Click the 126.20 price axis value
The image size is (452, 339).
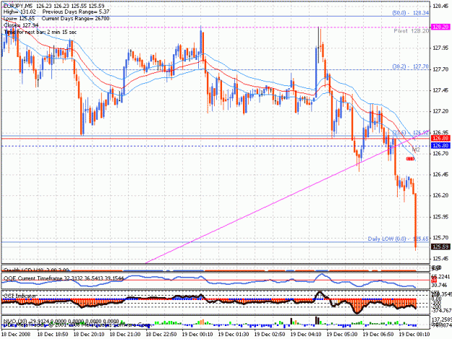440,196
